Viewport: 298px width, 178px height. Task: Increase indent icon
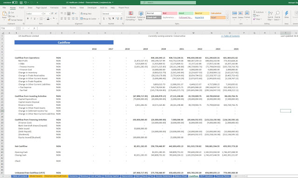click(x=76, y=19)
